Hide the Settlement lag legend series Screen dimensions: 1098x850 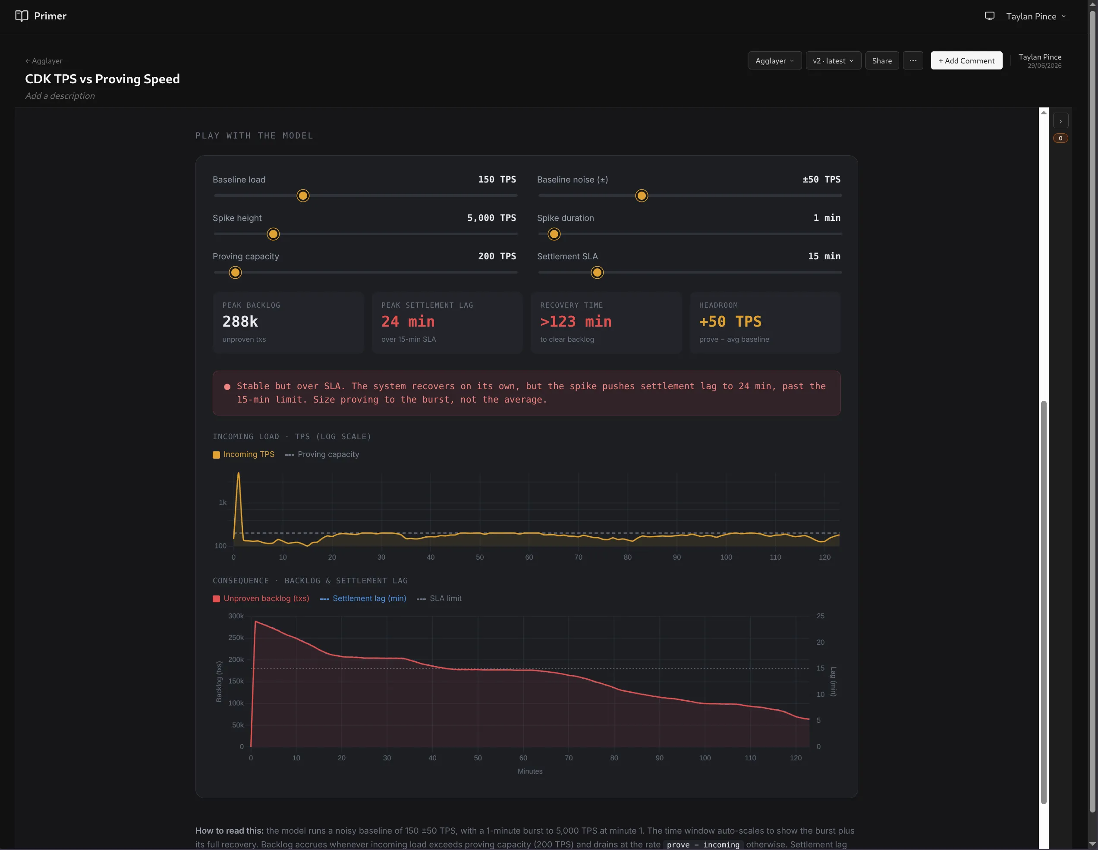363,598
